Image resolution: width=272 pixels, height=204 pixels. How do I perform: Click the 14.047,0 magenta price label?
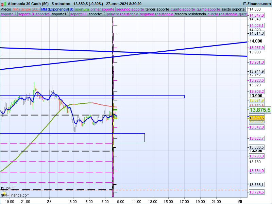256,16
